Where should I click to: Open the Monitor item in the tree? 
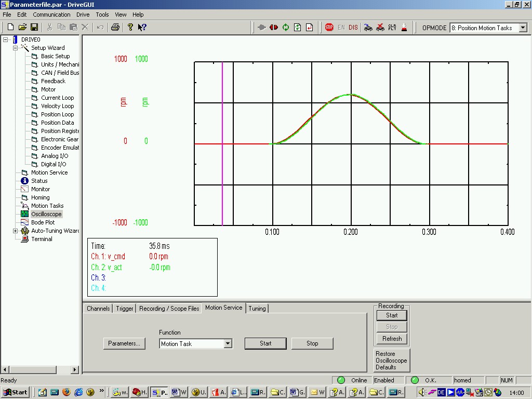point(41,189)
